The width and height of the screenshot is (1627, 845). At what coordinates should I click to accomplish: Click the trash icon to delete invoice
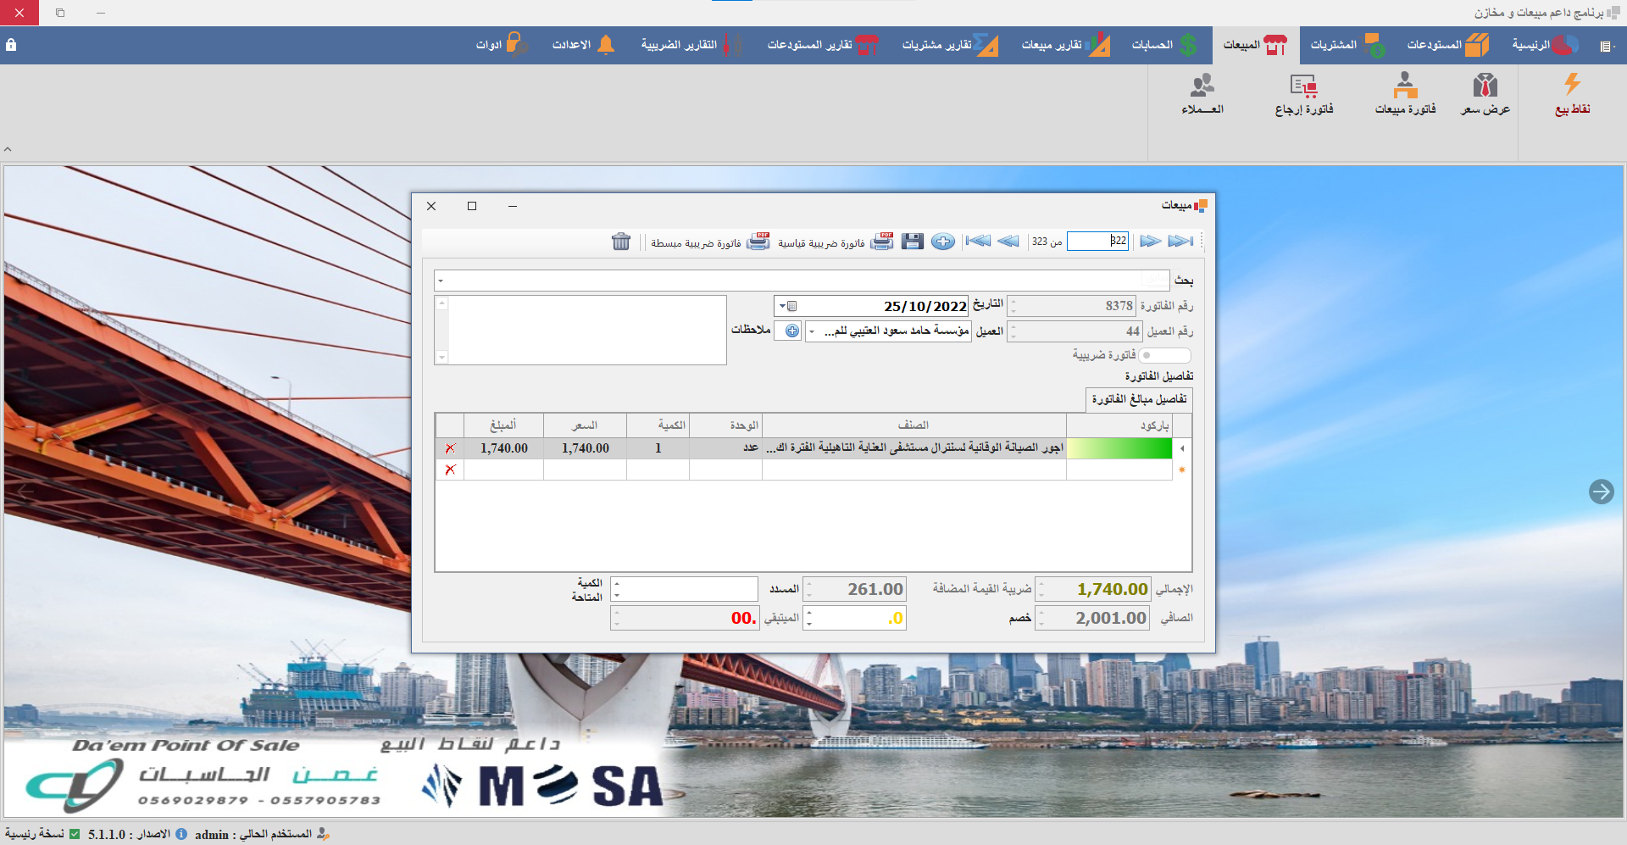tap(621, 242)
